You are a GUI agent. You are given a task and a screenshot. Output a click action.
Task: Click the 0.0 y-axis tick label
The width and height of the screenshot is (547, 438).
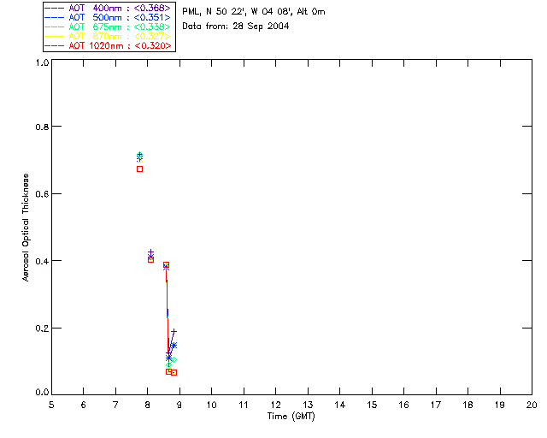(x=42, y=393)
